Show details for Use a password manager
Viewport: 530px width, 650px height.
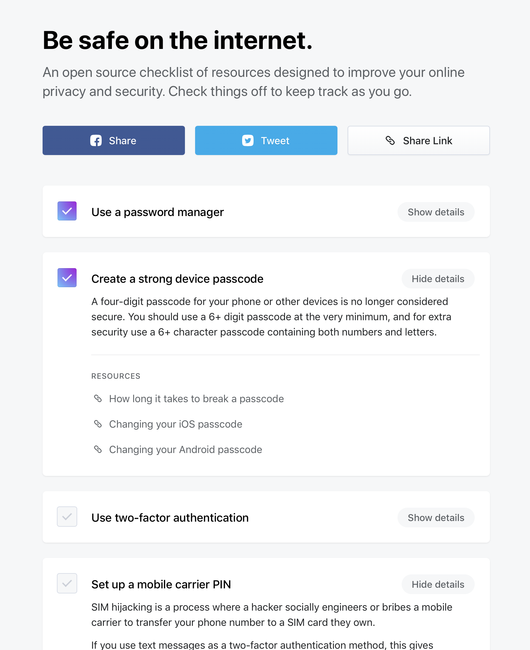[x=436, y=212]
